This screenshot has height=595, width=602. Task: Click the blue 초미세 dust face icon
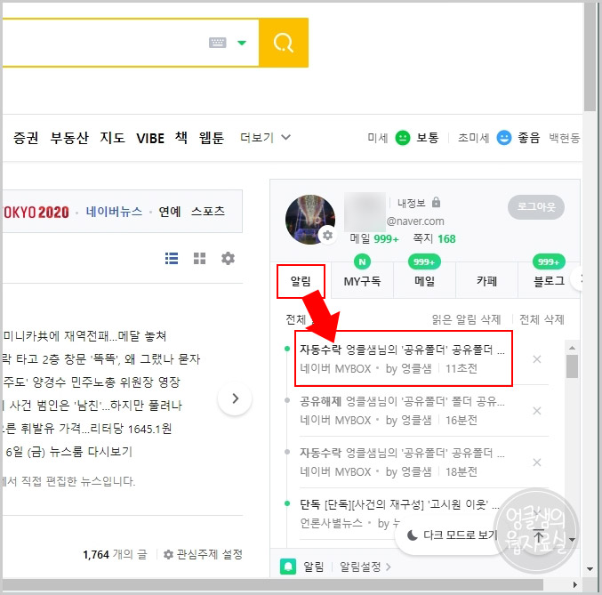pos(503,138)
